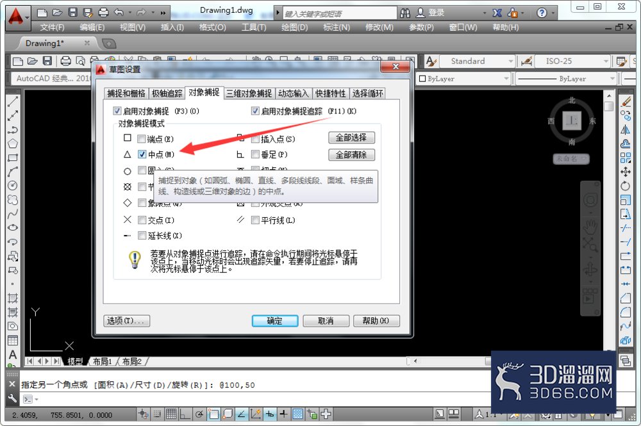
Task: Select the Array modify tool
Action: tap(626, 158)
